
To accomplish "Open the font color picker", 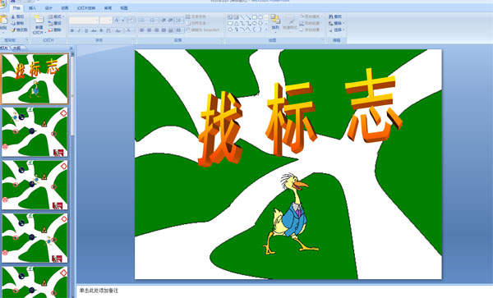I will pyautogui.click(x=129, y=30).
